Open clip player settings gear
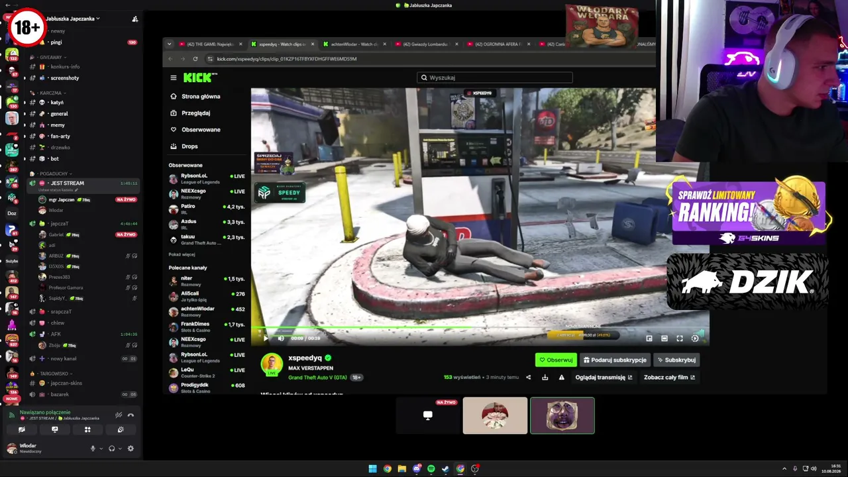This screenshot has width=848, height=477. [x=695, y=339]
